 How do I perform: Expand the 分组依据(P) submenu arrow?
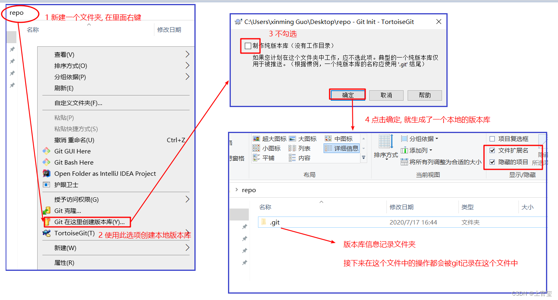187,77
